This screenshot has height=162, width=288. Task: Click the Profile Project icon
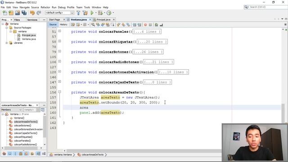(109, 13)
